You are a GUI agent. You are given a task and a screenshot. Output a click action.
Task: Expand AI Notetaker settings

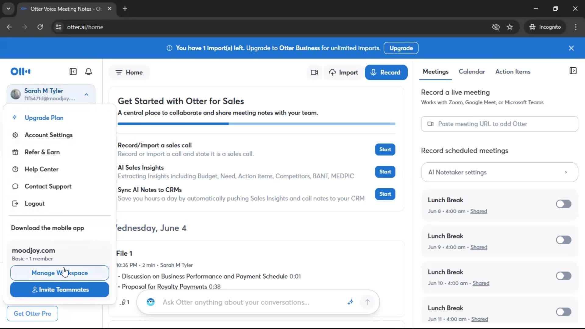499,172
